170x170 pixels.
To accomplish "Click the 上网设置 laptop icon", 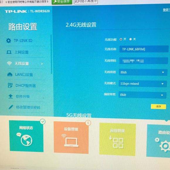I will [9, 52].
